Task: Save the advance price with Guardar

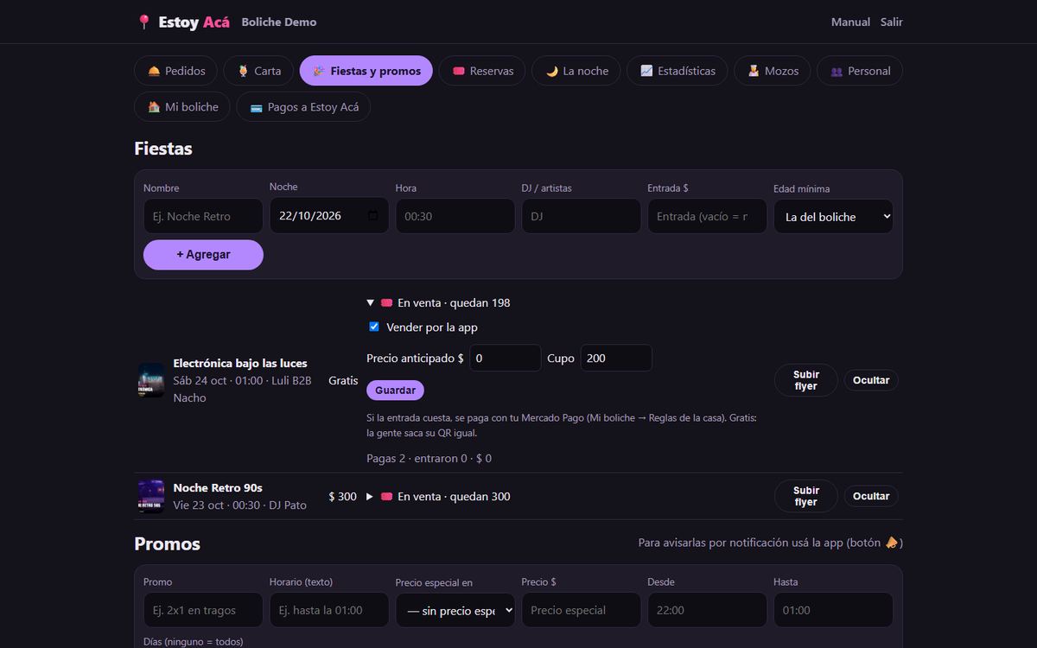Action: point(395,391)
